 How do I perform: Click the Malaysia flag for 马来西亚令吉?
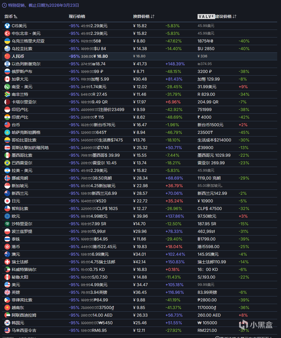click(x=7, y=330)
